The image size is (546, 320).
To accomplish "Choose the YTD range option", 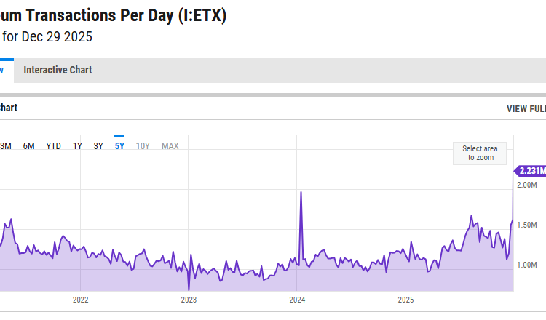I will coord(54,146).
